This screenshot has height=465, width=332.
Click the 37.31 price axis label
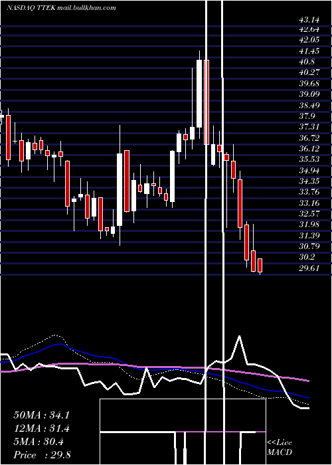pos(309,127)
